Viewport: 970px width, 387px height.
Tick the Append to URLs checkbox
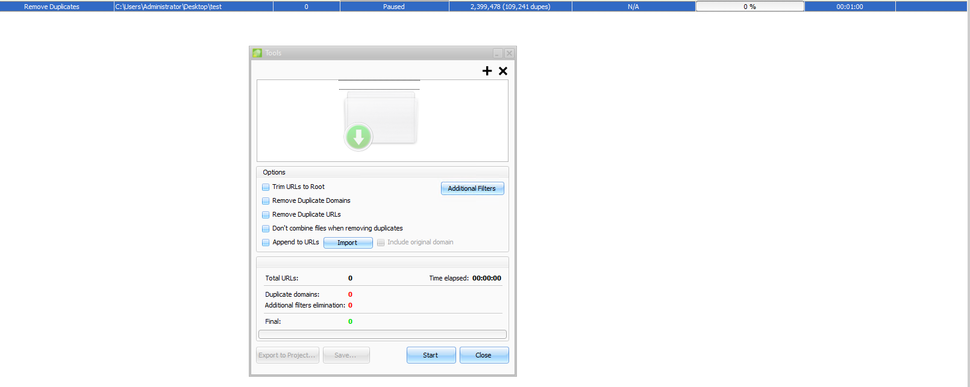(x=266, y=243)
